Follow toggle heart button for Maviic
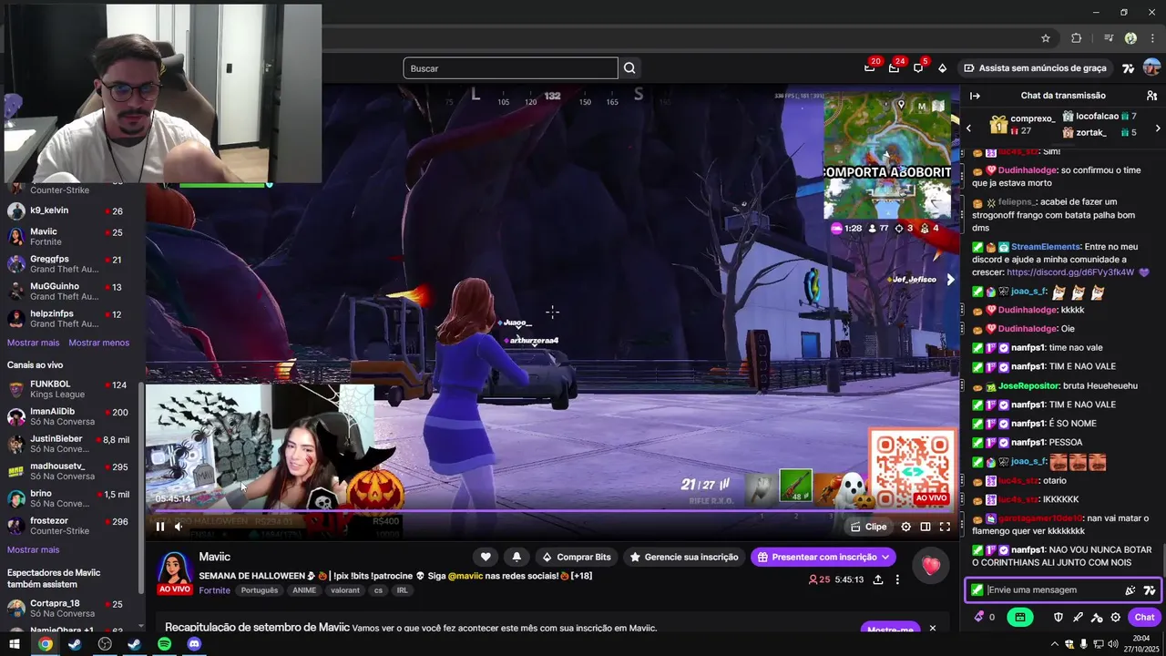 click(486, 557)
